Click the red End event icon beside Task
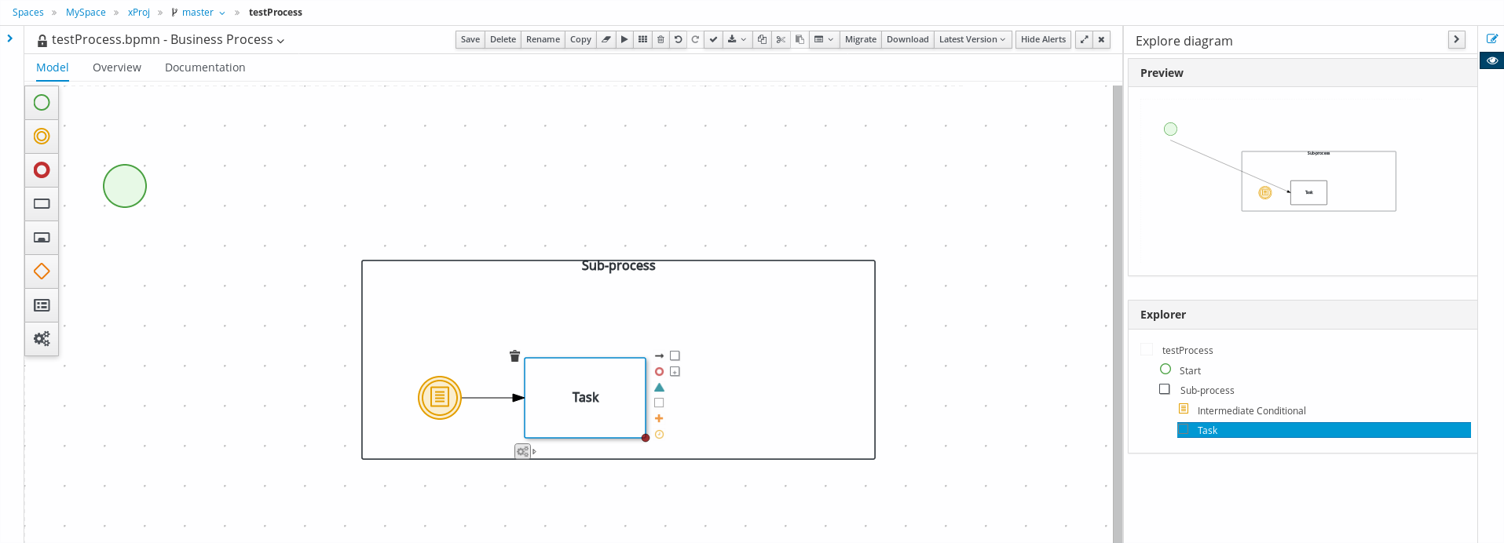Viewport: 1504px width, 543px height. [x=659, y=372]
